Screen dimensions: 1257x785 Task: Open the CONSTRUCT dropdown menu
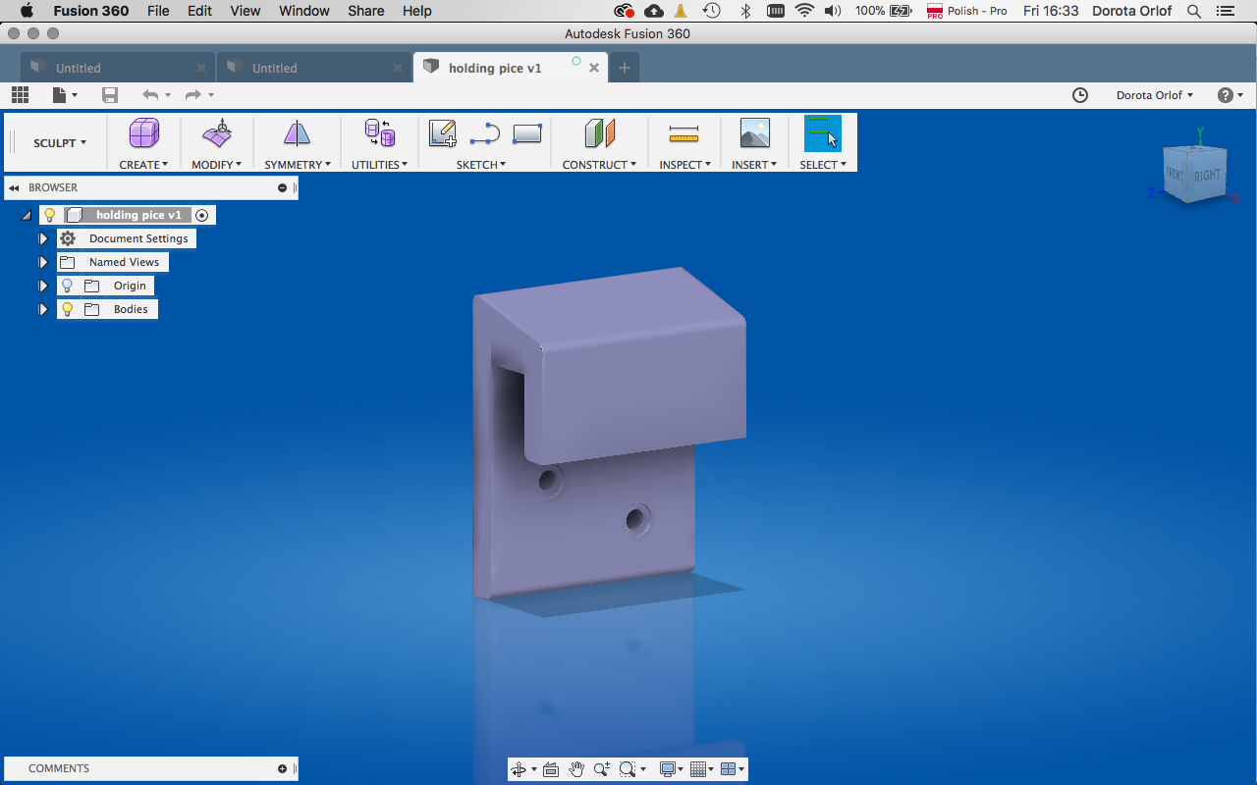click(x=599, y=165)
